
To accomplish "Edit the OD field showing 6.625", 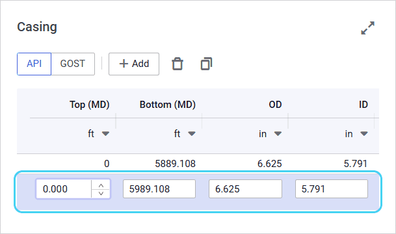I will pyautogui.click(x=245, y=188).
